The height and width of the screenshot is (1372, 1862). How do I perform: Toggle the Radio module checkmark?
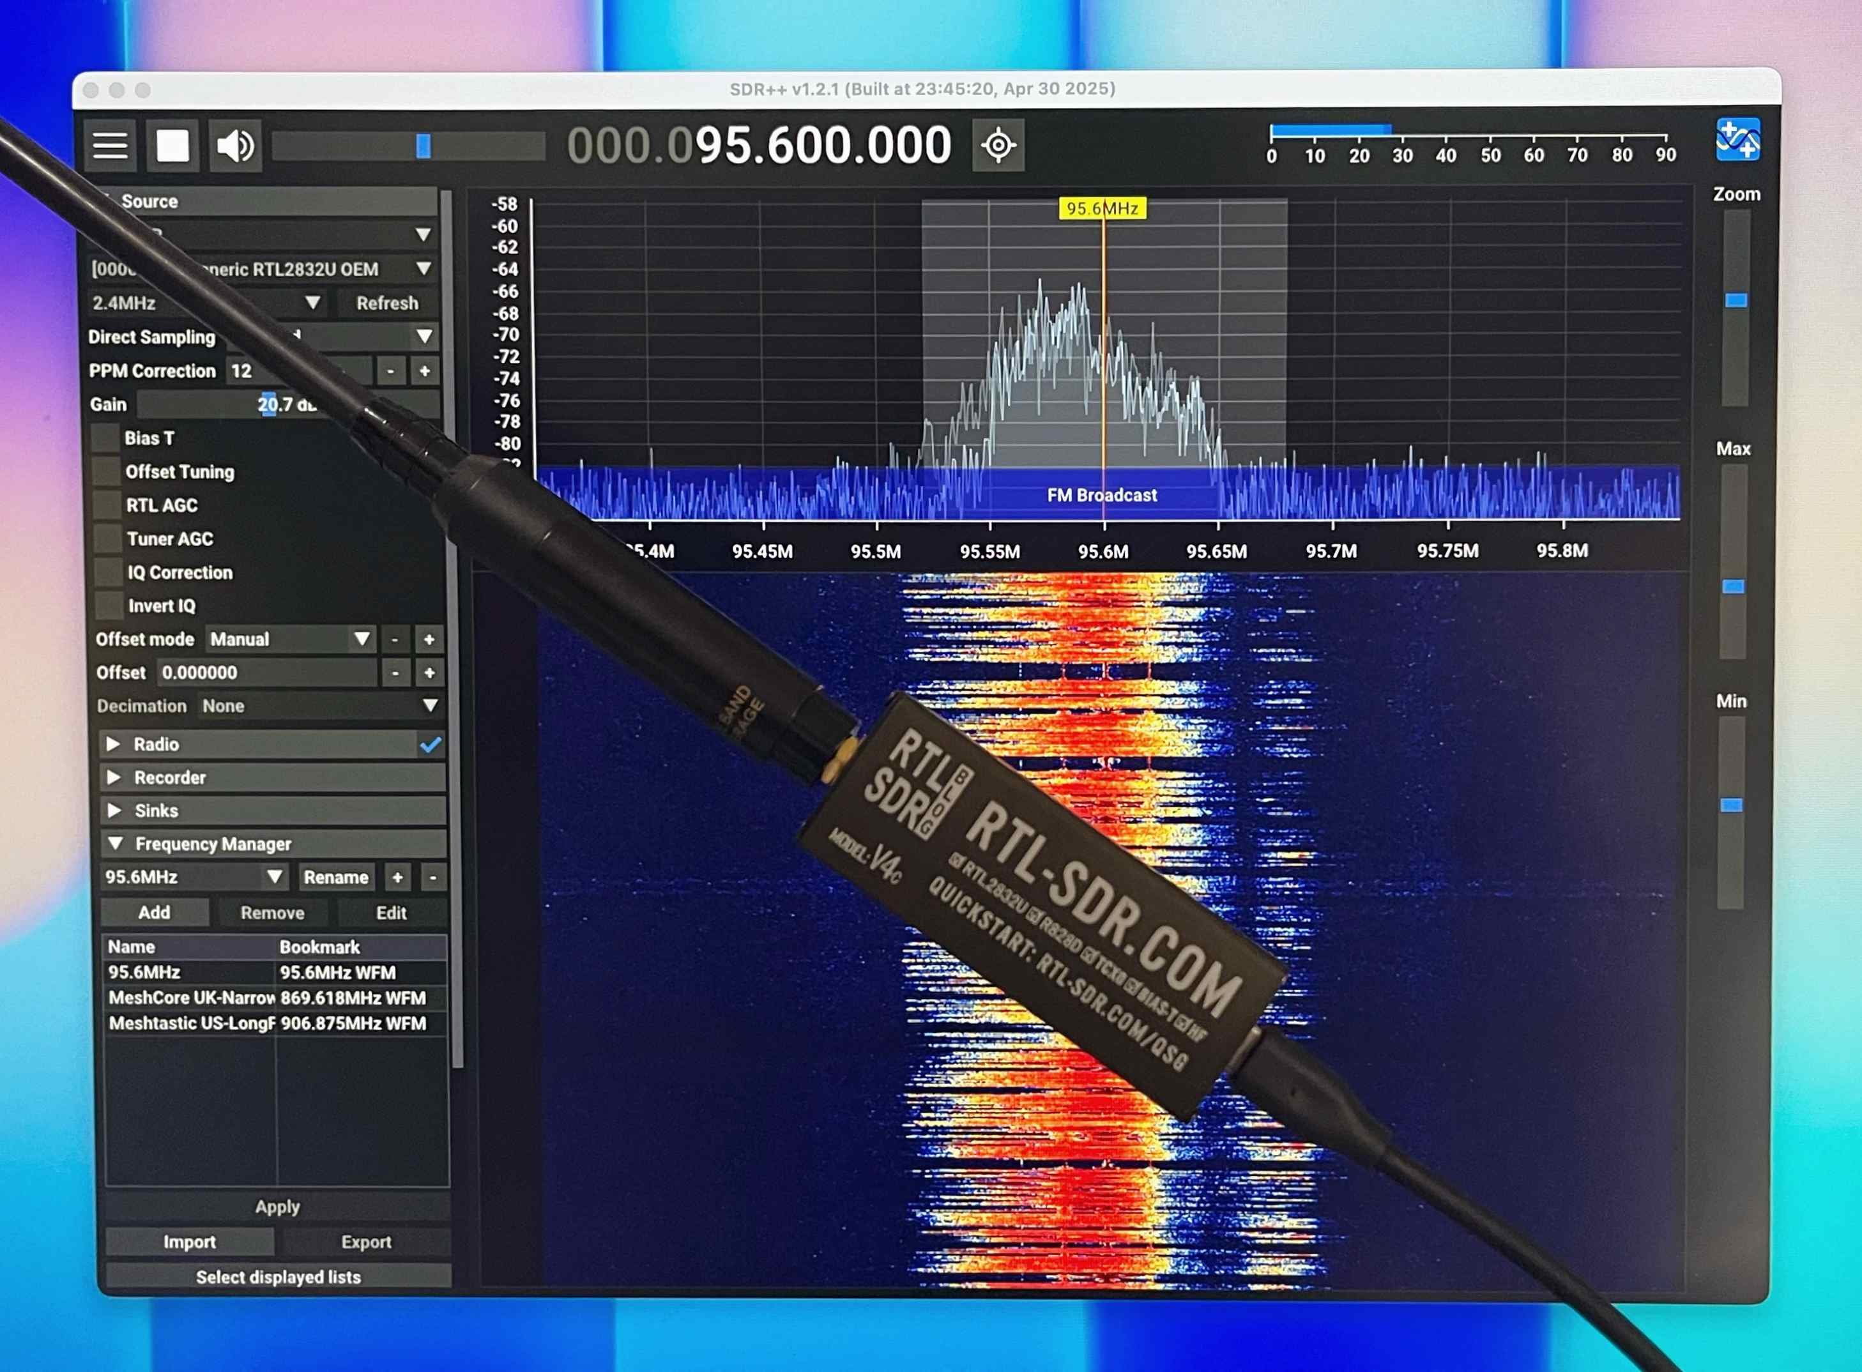pyautogui.click(x=430, y=744)
